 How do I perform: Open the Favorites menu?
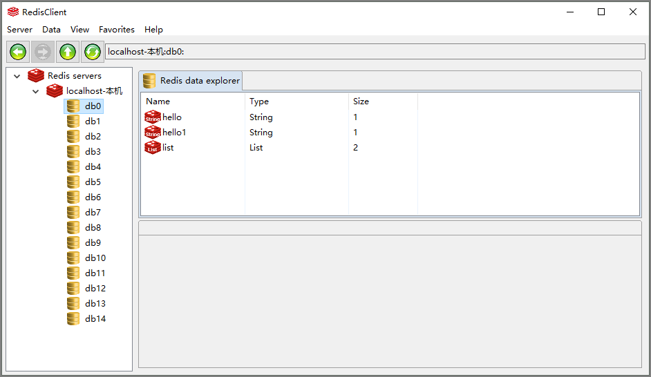coord(117,30)
